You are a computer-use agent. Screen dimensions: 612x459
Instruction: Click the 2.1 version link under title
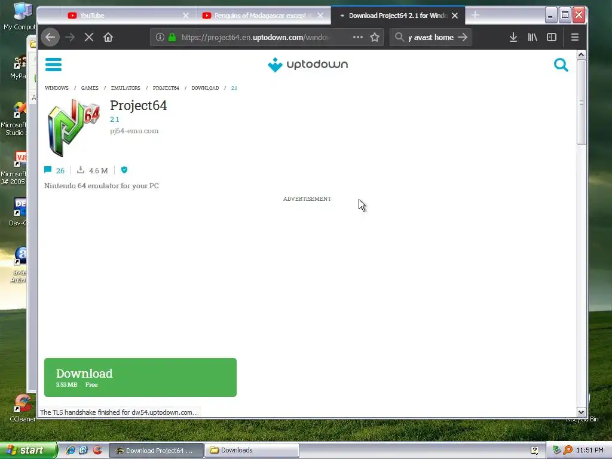[114, 120]
